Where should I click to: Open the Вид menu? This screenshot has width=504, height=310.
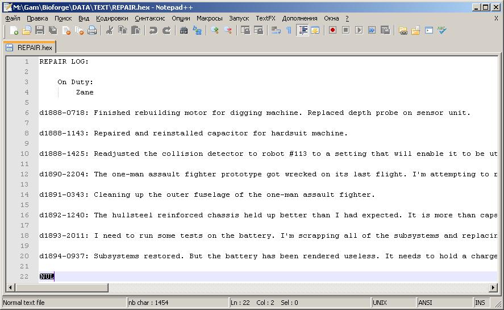pyautogui.click(x=84, y=18)
